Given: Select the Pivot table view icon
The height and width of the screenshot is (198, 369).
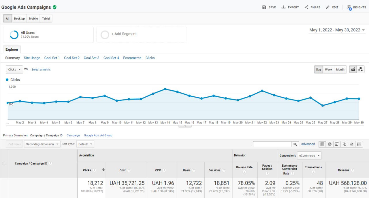Looking at the screenshot, I should tap(359, 144).
